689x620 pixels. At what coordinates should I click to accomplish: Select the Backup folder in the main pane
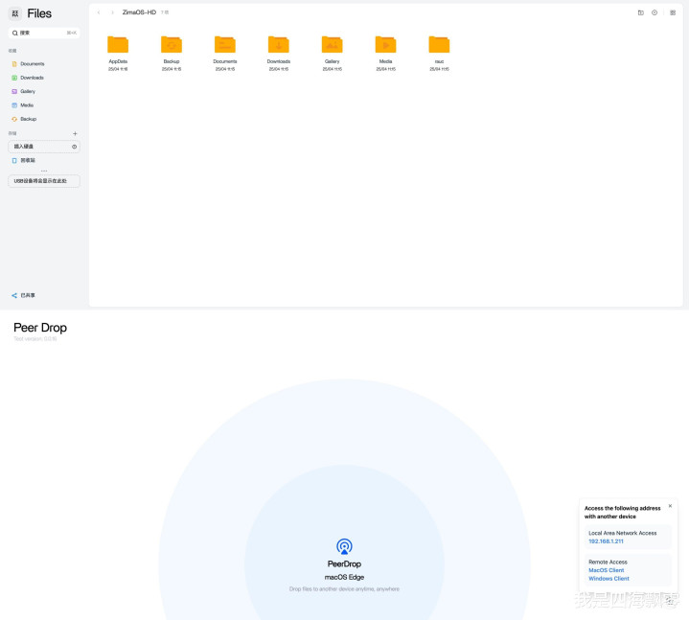click(x=172, y=53)
